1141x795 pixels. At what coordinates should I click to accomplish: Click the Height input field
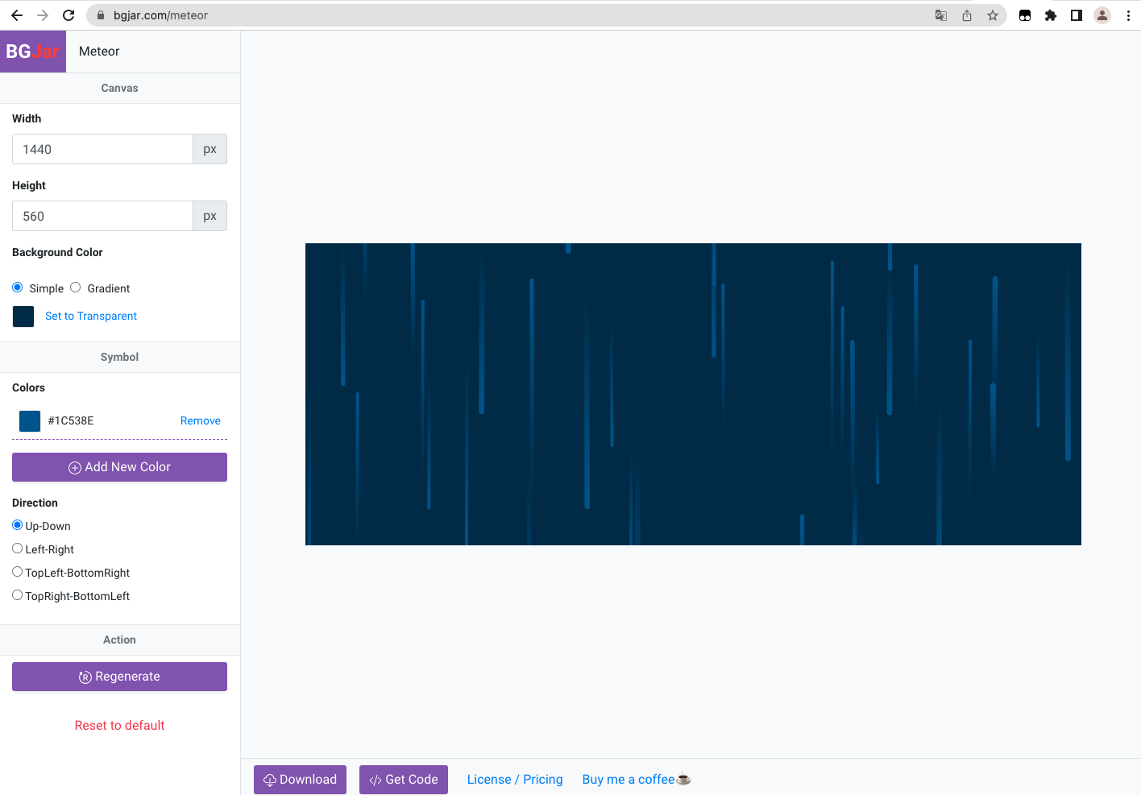[x=102, y=216]
